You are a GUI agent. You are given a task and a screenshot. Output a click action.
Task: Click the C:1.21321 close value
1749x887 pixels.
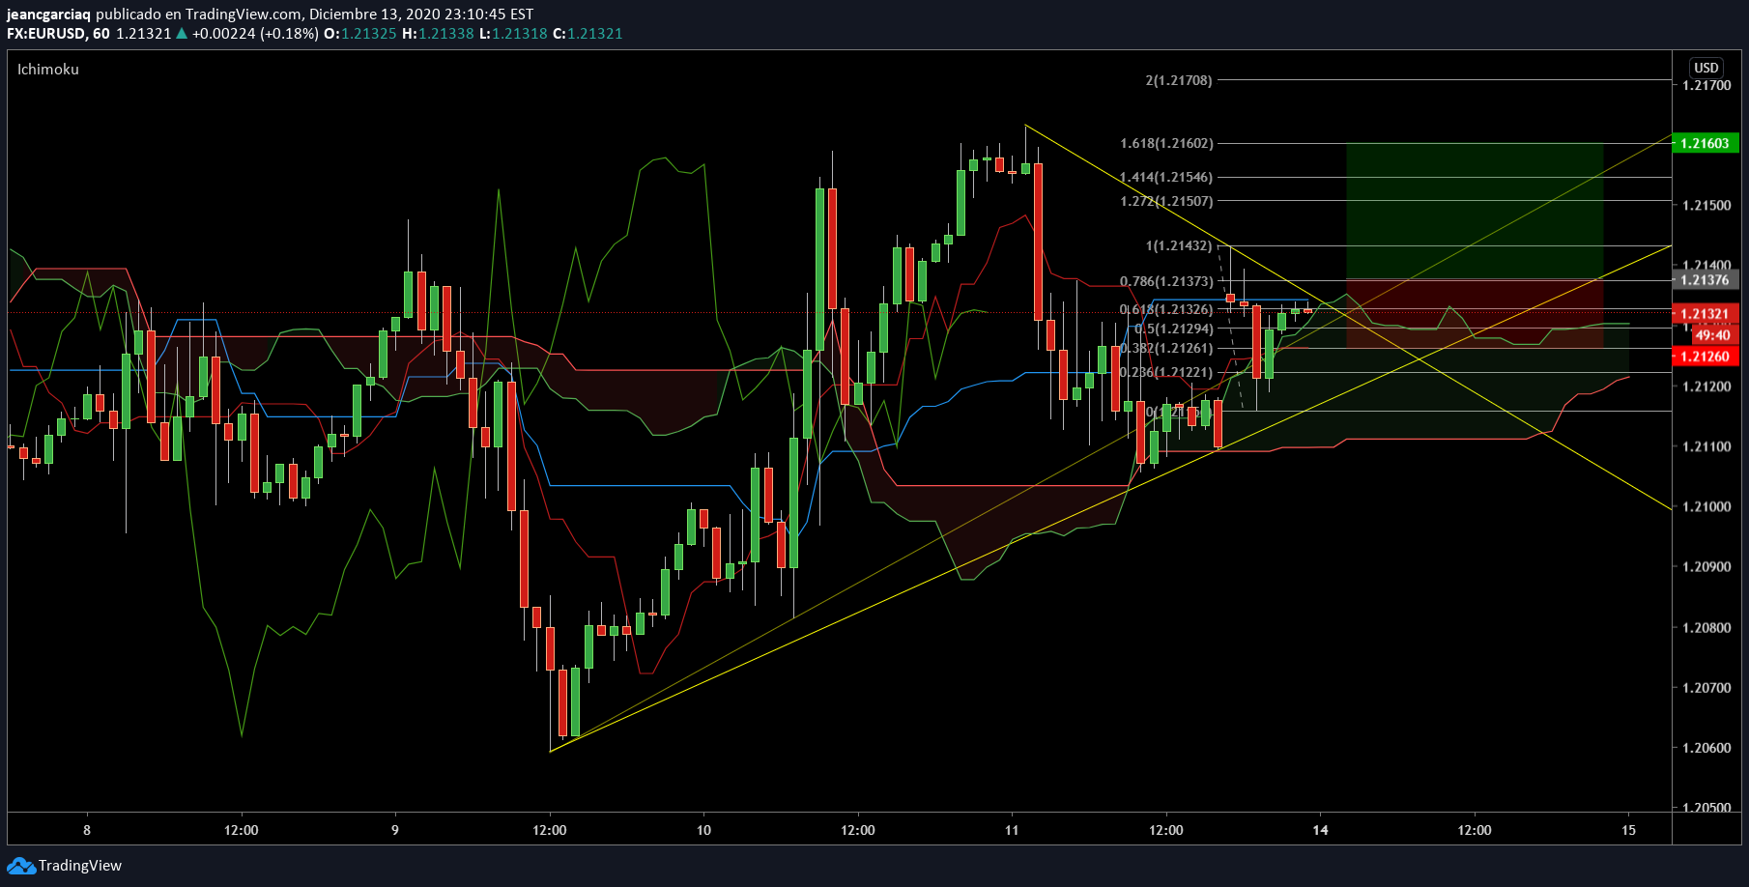click(x=588, y=34)
